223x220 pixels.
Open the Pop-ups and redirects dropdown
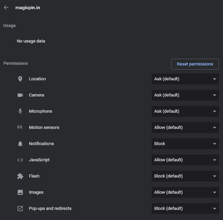tap(185, 209)
